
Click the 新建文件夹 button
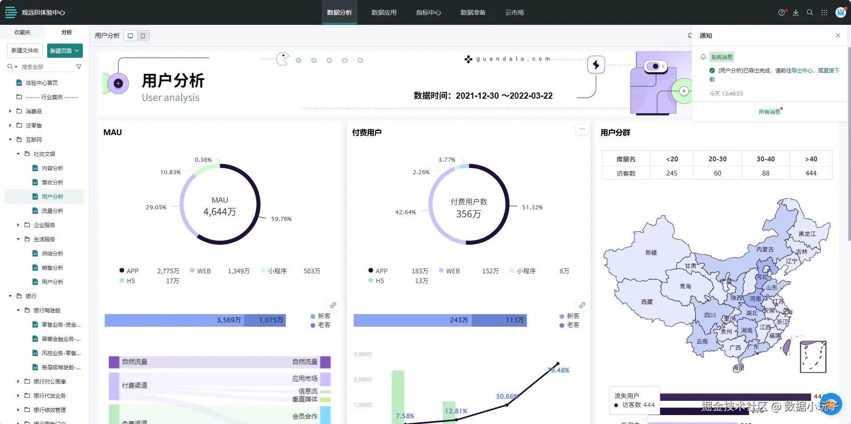[x=25, y=51]
